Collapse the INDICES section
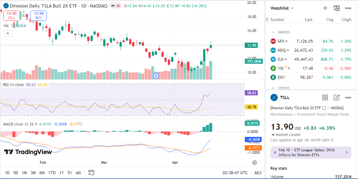Screen dimensions: 358x179 [273, 32]
